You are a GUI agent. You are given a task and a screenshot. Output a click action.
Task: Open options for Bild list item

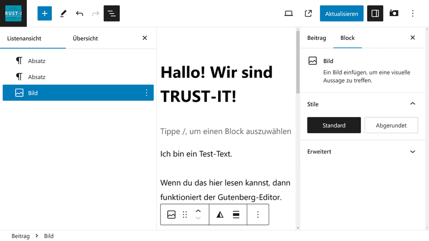(147, 93)
